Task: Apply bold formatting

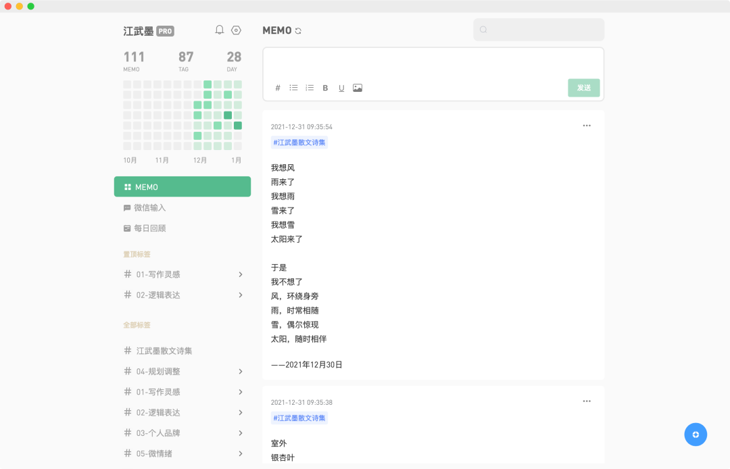Action: (325, 88)
